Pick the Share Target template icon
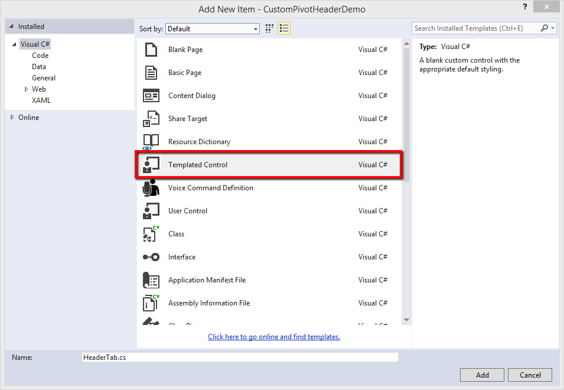Screen dimensions: 564x390 [151, 119]
